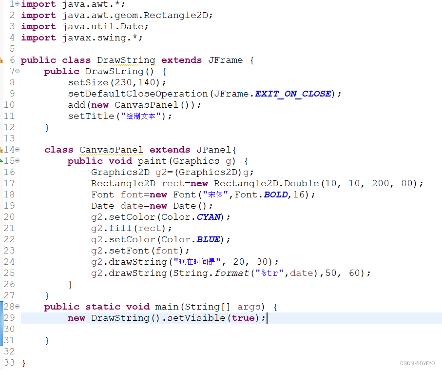The width and height of the screenshot is (442, 370).
Task: Click the override marker on line 15
Action: 1,161
